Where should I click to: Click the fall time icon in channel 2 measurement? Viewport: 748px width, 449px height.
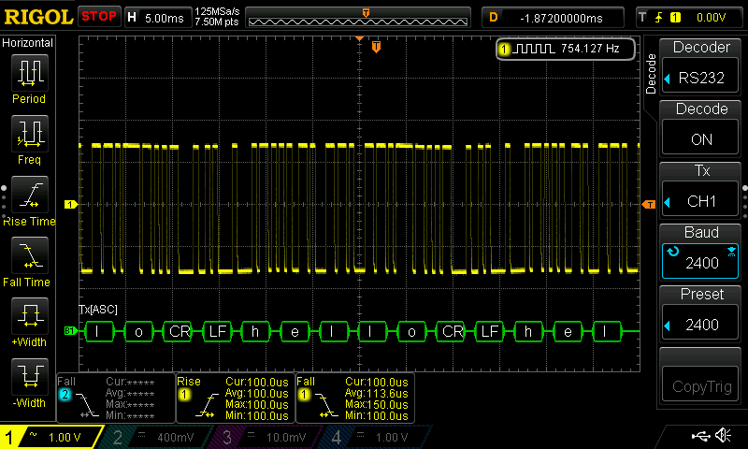coord(87,405)
